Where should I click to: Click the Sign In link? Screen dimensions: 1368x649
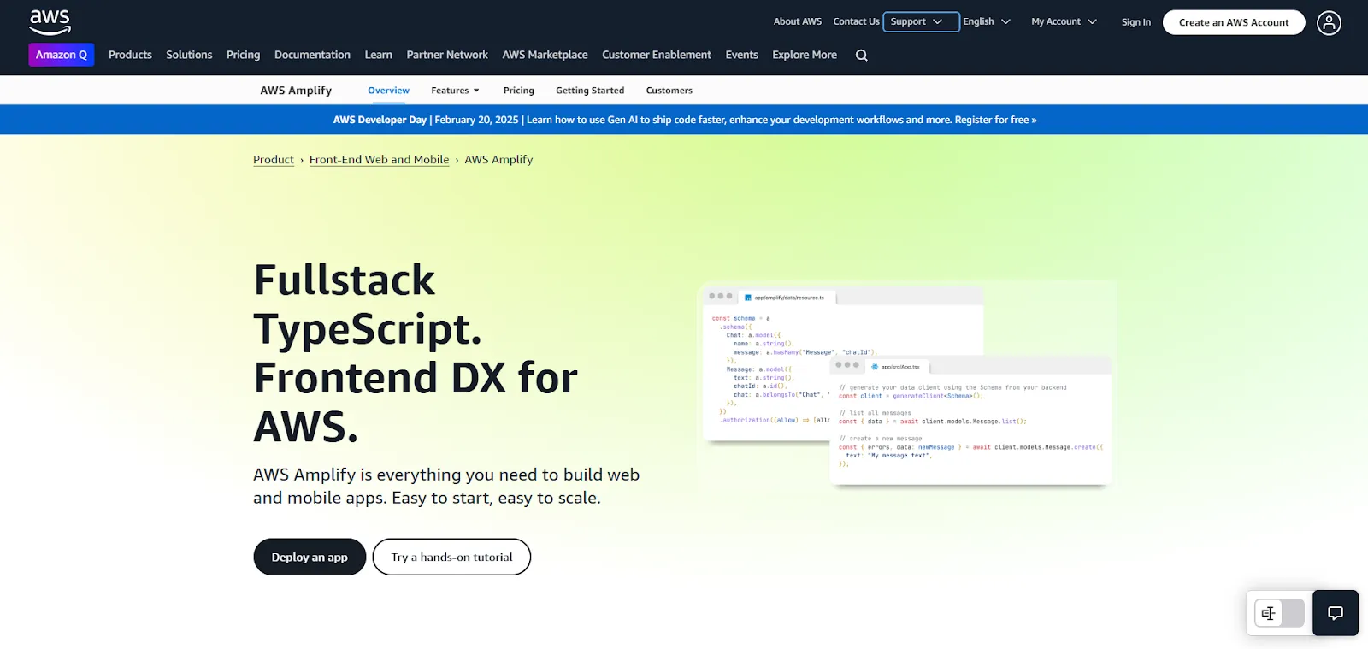[x=1135, y=22]
